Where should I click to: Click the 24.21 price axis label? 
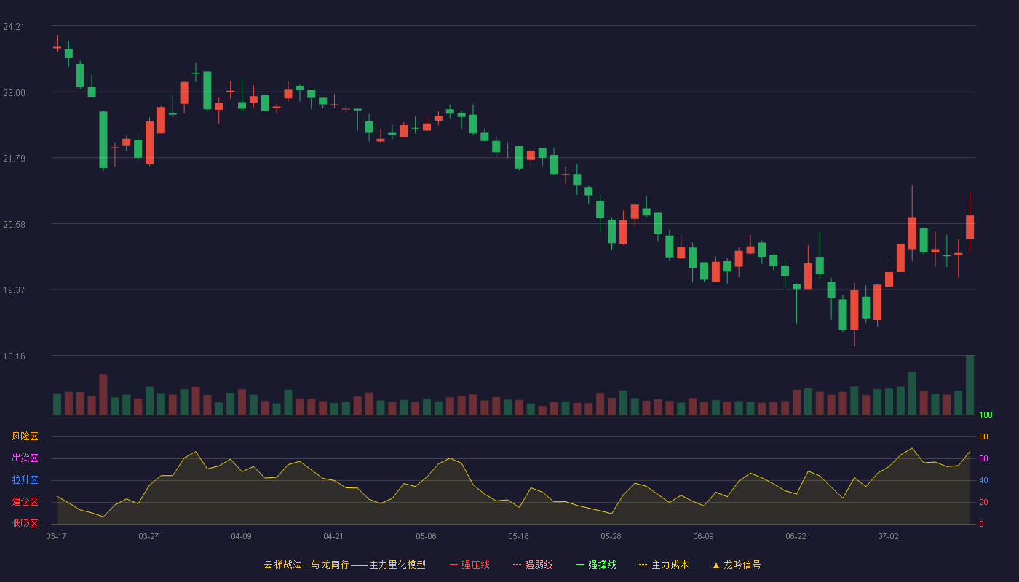tap(14, 27)
